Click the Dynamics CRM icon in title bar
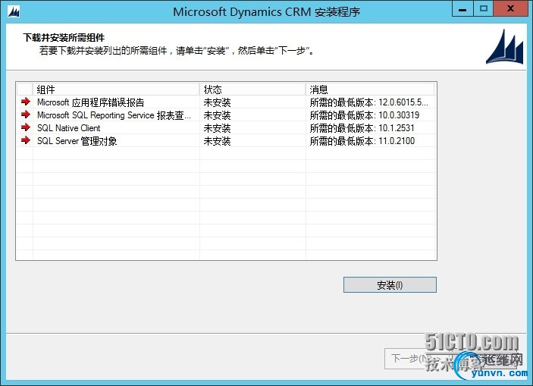This screenshot has width=533, height=386. coord(14,11)
